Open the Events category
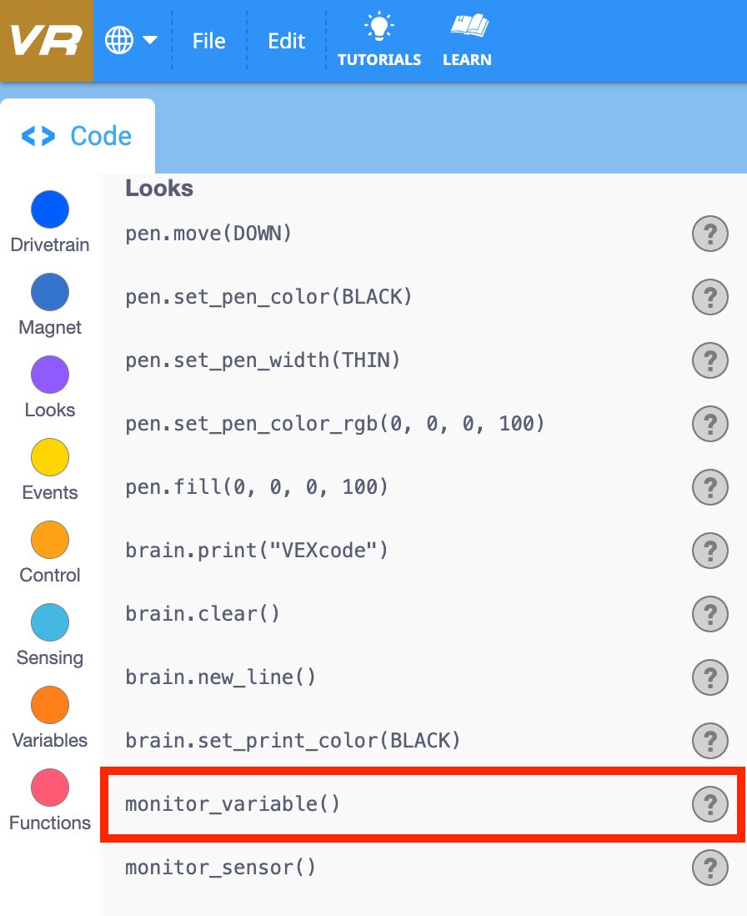747x916 pixels. pos(49,457)
